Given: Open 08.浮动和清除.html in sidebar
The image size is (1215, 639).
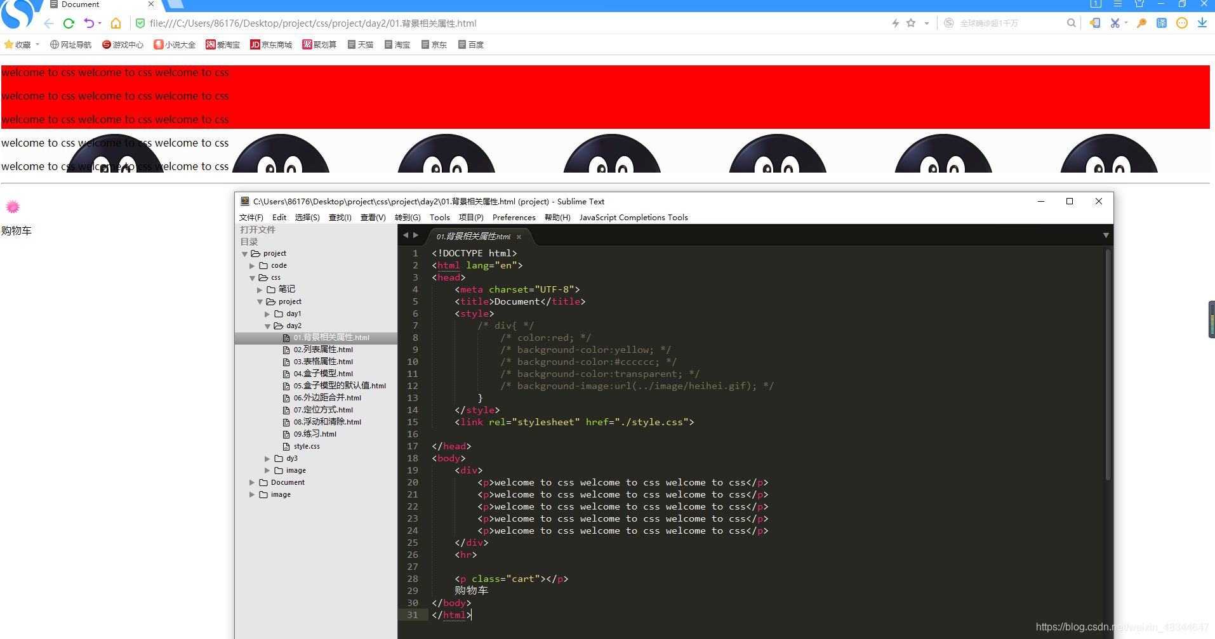Looking at the screenshot, I should (327, 422).
